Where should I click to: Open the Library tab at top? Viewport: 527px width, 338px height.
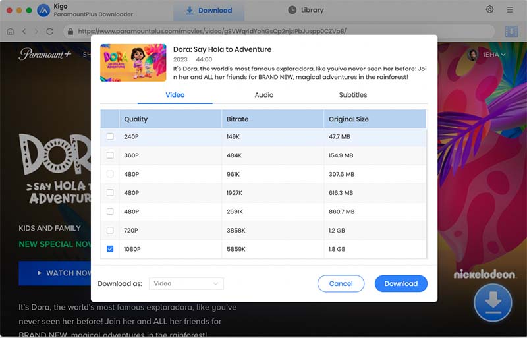(x=306, y=10)
